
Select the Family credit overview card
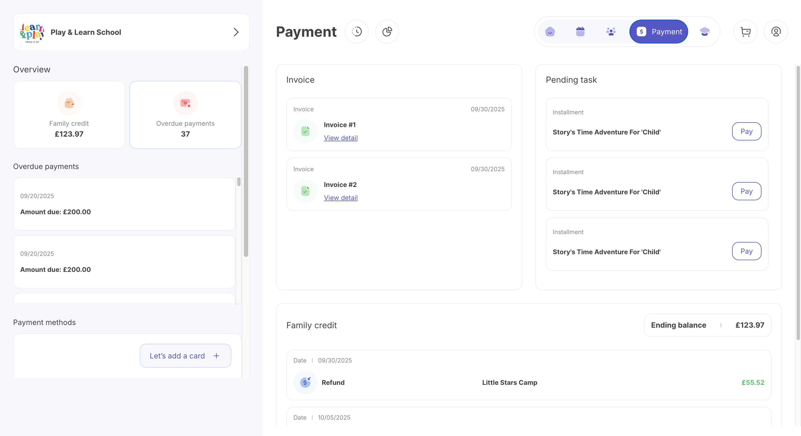coord(69,115)
